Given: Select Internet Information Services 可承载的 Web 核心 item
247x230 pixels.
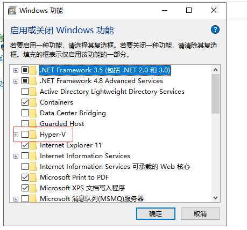Looking at the screenshot, I should click(x=115, y=167).
